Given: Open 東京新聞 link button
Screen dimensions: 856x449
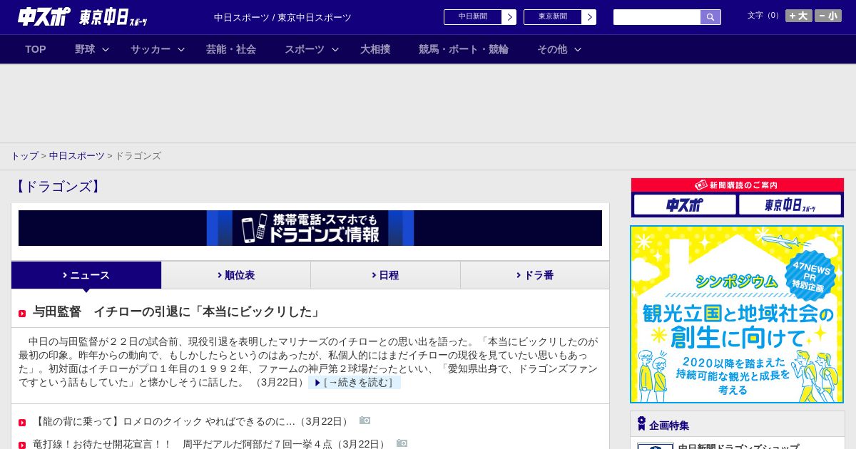Looking at the screenshot, I should [x=560, y=17].
